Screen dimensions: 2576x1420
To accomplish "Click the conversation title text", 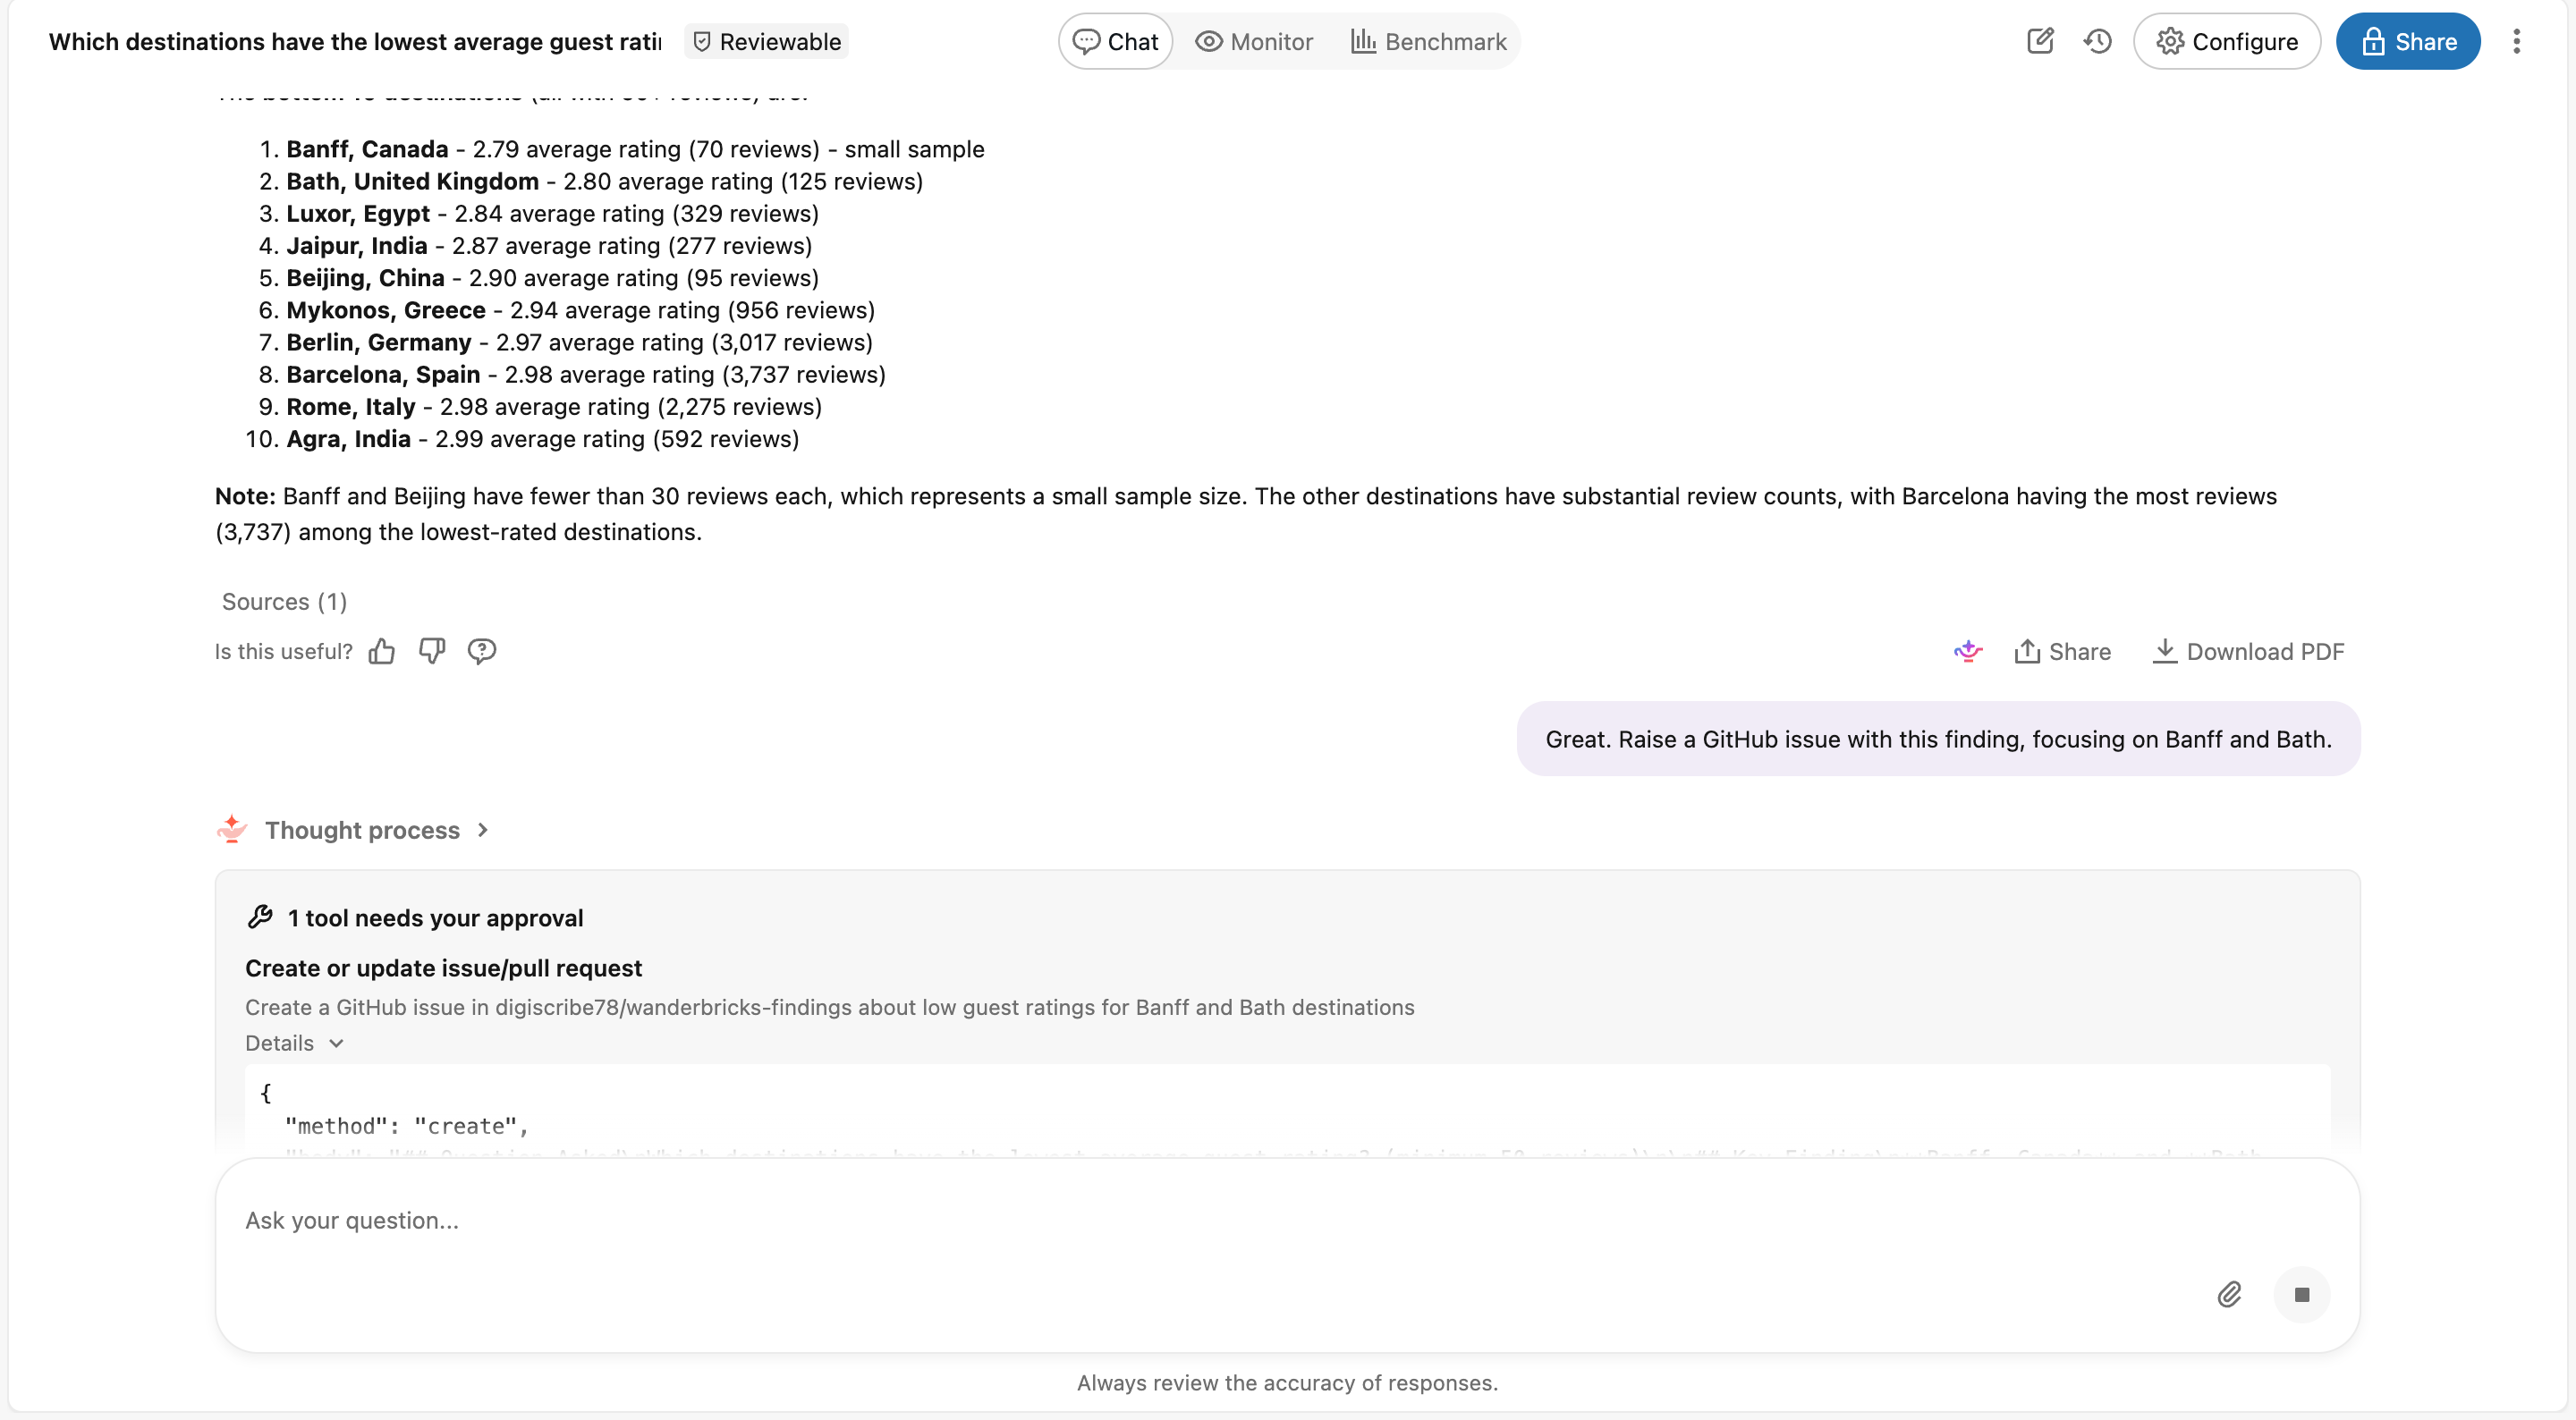I will coord(355,41).
